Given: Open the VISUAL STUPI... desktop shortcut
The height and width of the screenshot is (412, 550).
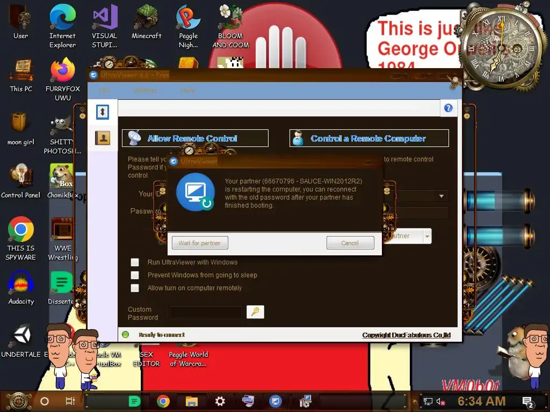Looking at the screenshot, I should [105, 26].
